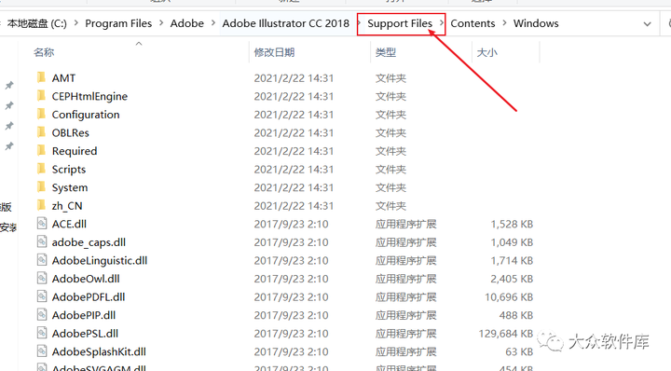Select the AdobePIP.dll file name
This screenshot has height=371, width=671.
pyautogui.click(x=84, y=315)
